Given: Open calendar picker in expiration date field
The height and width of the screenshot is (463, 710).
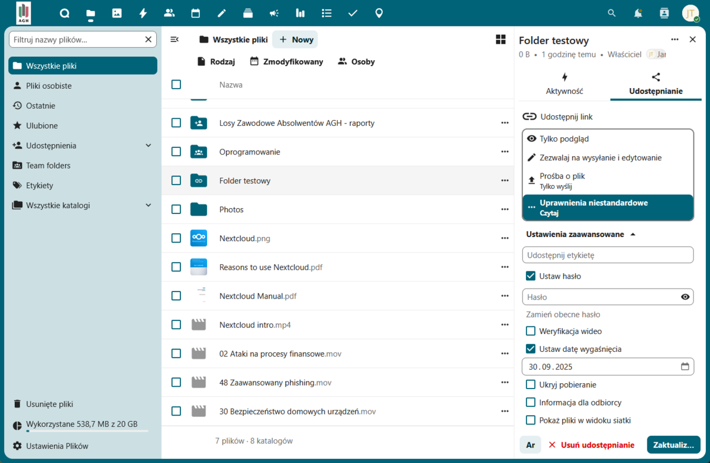Looking at the screenshot, I should coord(685,367).
